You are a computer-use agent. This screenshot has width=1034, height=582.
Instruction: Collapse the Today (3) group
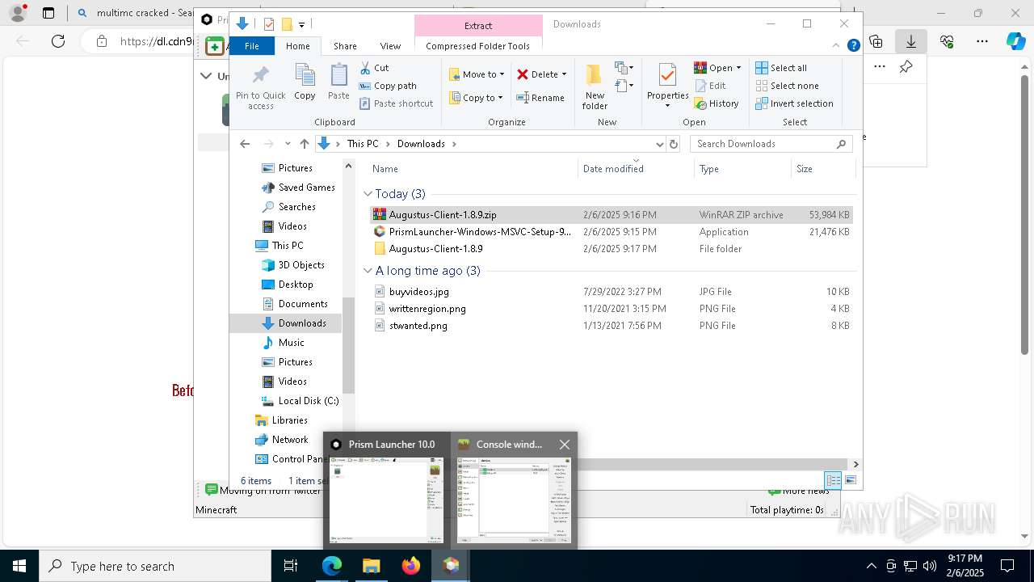tap(368, 194)
